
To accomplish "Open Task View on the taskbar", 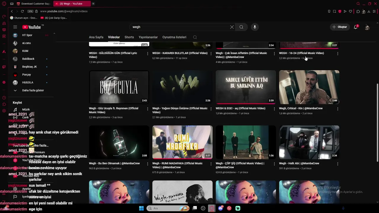I will click(194, 208).
